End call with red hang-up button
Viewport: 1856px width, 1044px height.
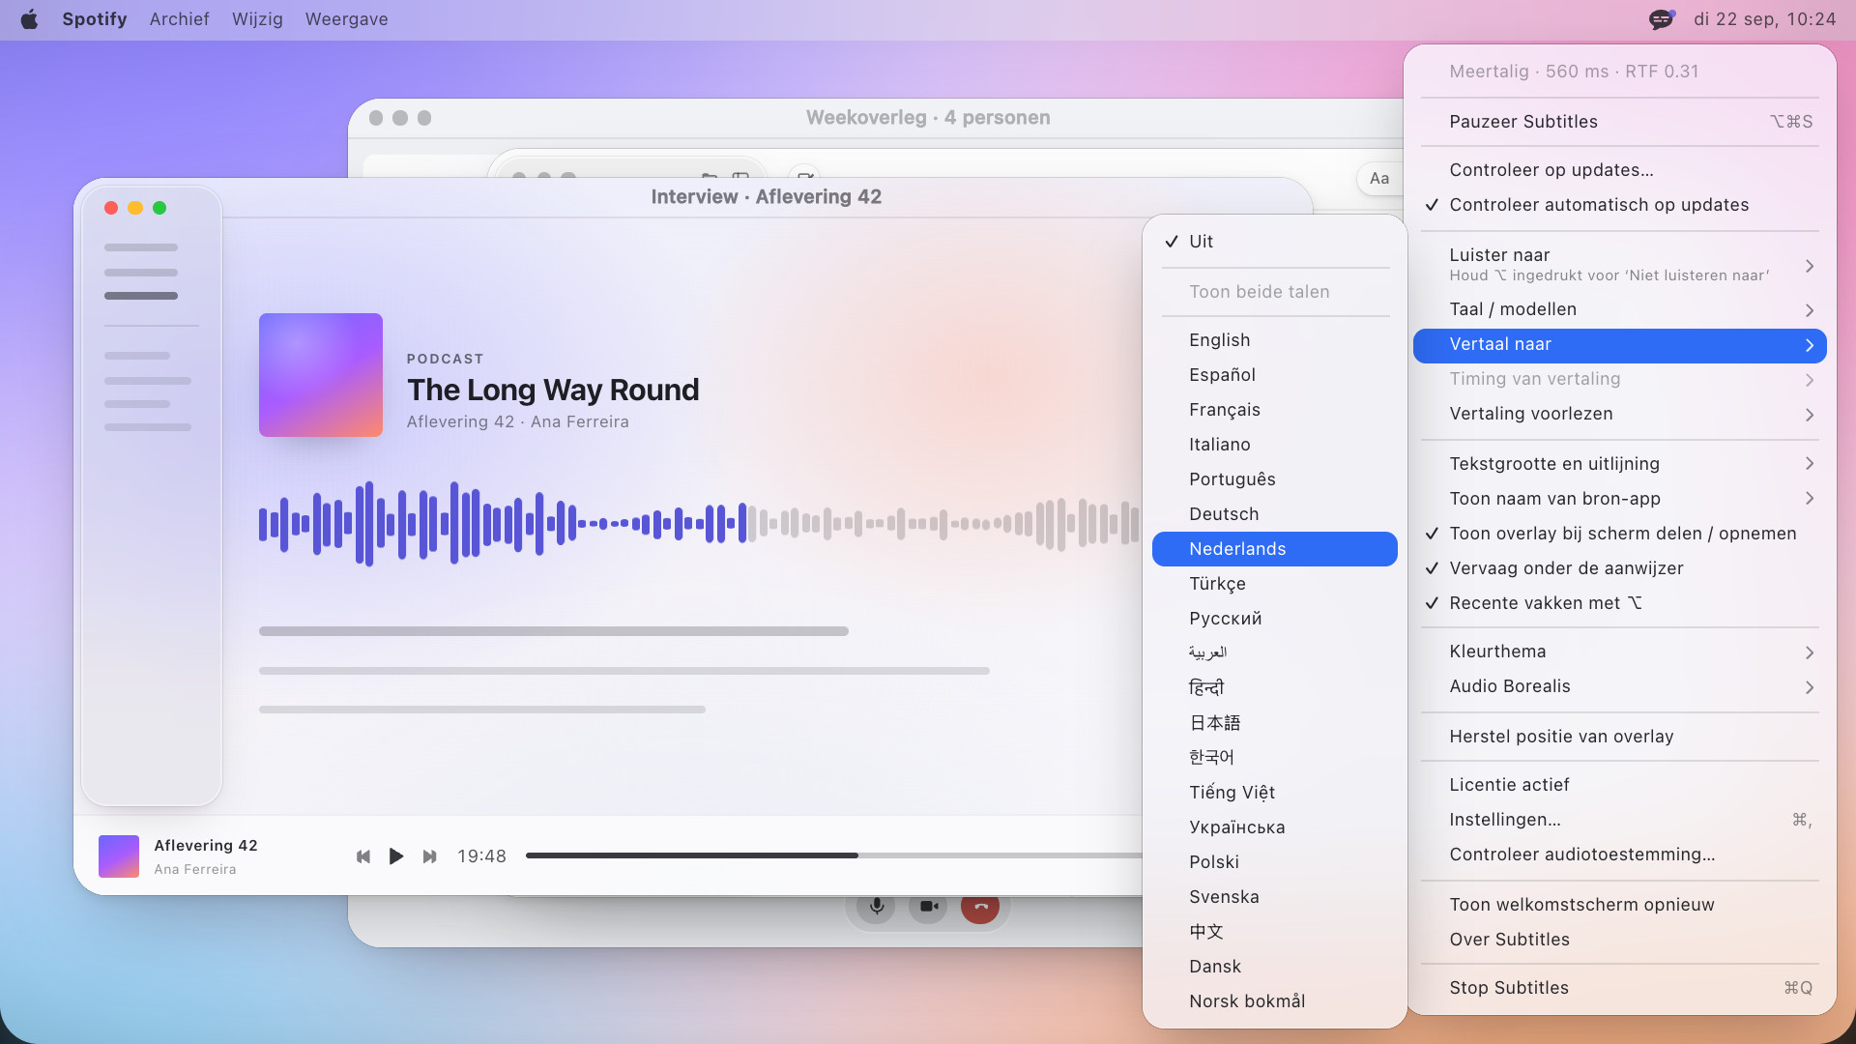click(x=980, y=907)
